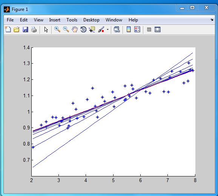Save the figure with the floppy icon
This screenshot has height=196, width=218.
click(x=25, y=30)
